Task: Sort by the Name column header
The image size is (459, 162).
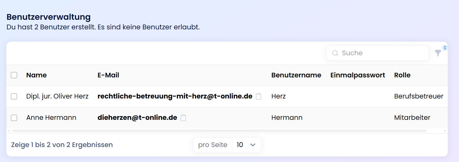Action: (x=37, y=75)
